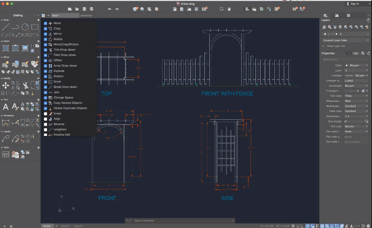This screenshot has height=228, width=372.
Task: Click the Print icon in top toolbar
Action: pos(135,9)
